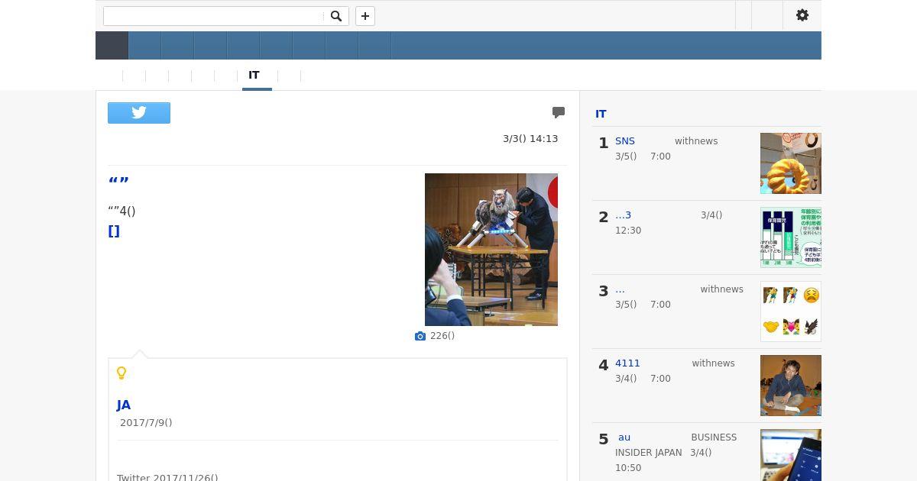
Task: Click the 2017/7/9() date text
Action: point(146,423)
